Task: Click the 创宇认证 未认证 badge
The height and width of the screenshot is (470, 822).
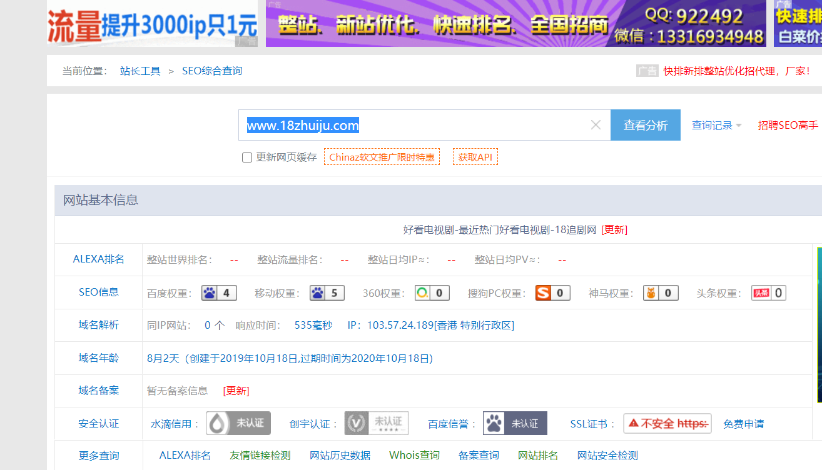Action: (x=376, y=423)
